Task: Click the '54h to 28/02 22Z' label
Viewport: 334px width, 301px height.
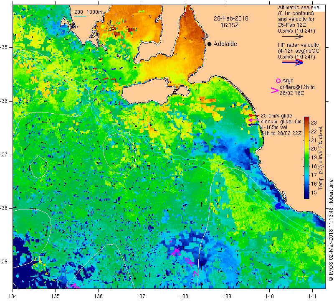Action: pos(281,133)
